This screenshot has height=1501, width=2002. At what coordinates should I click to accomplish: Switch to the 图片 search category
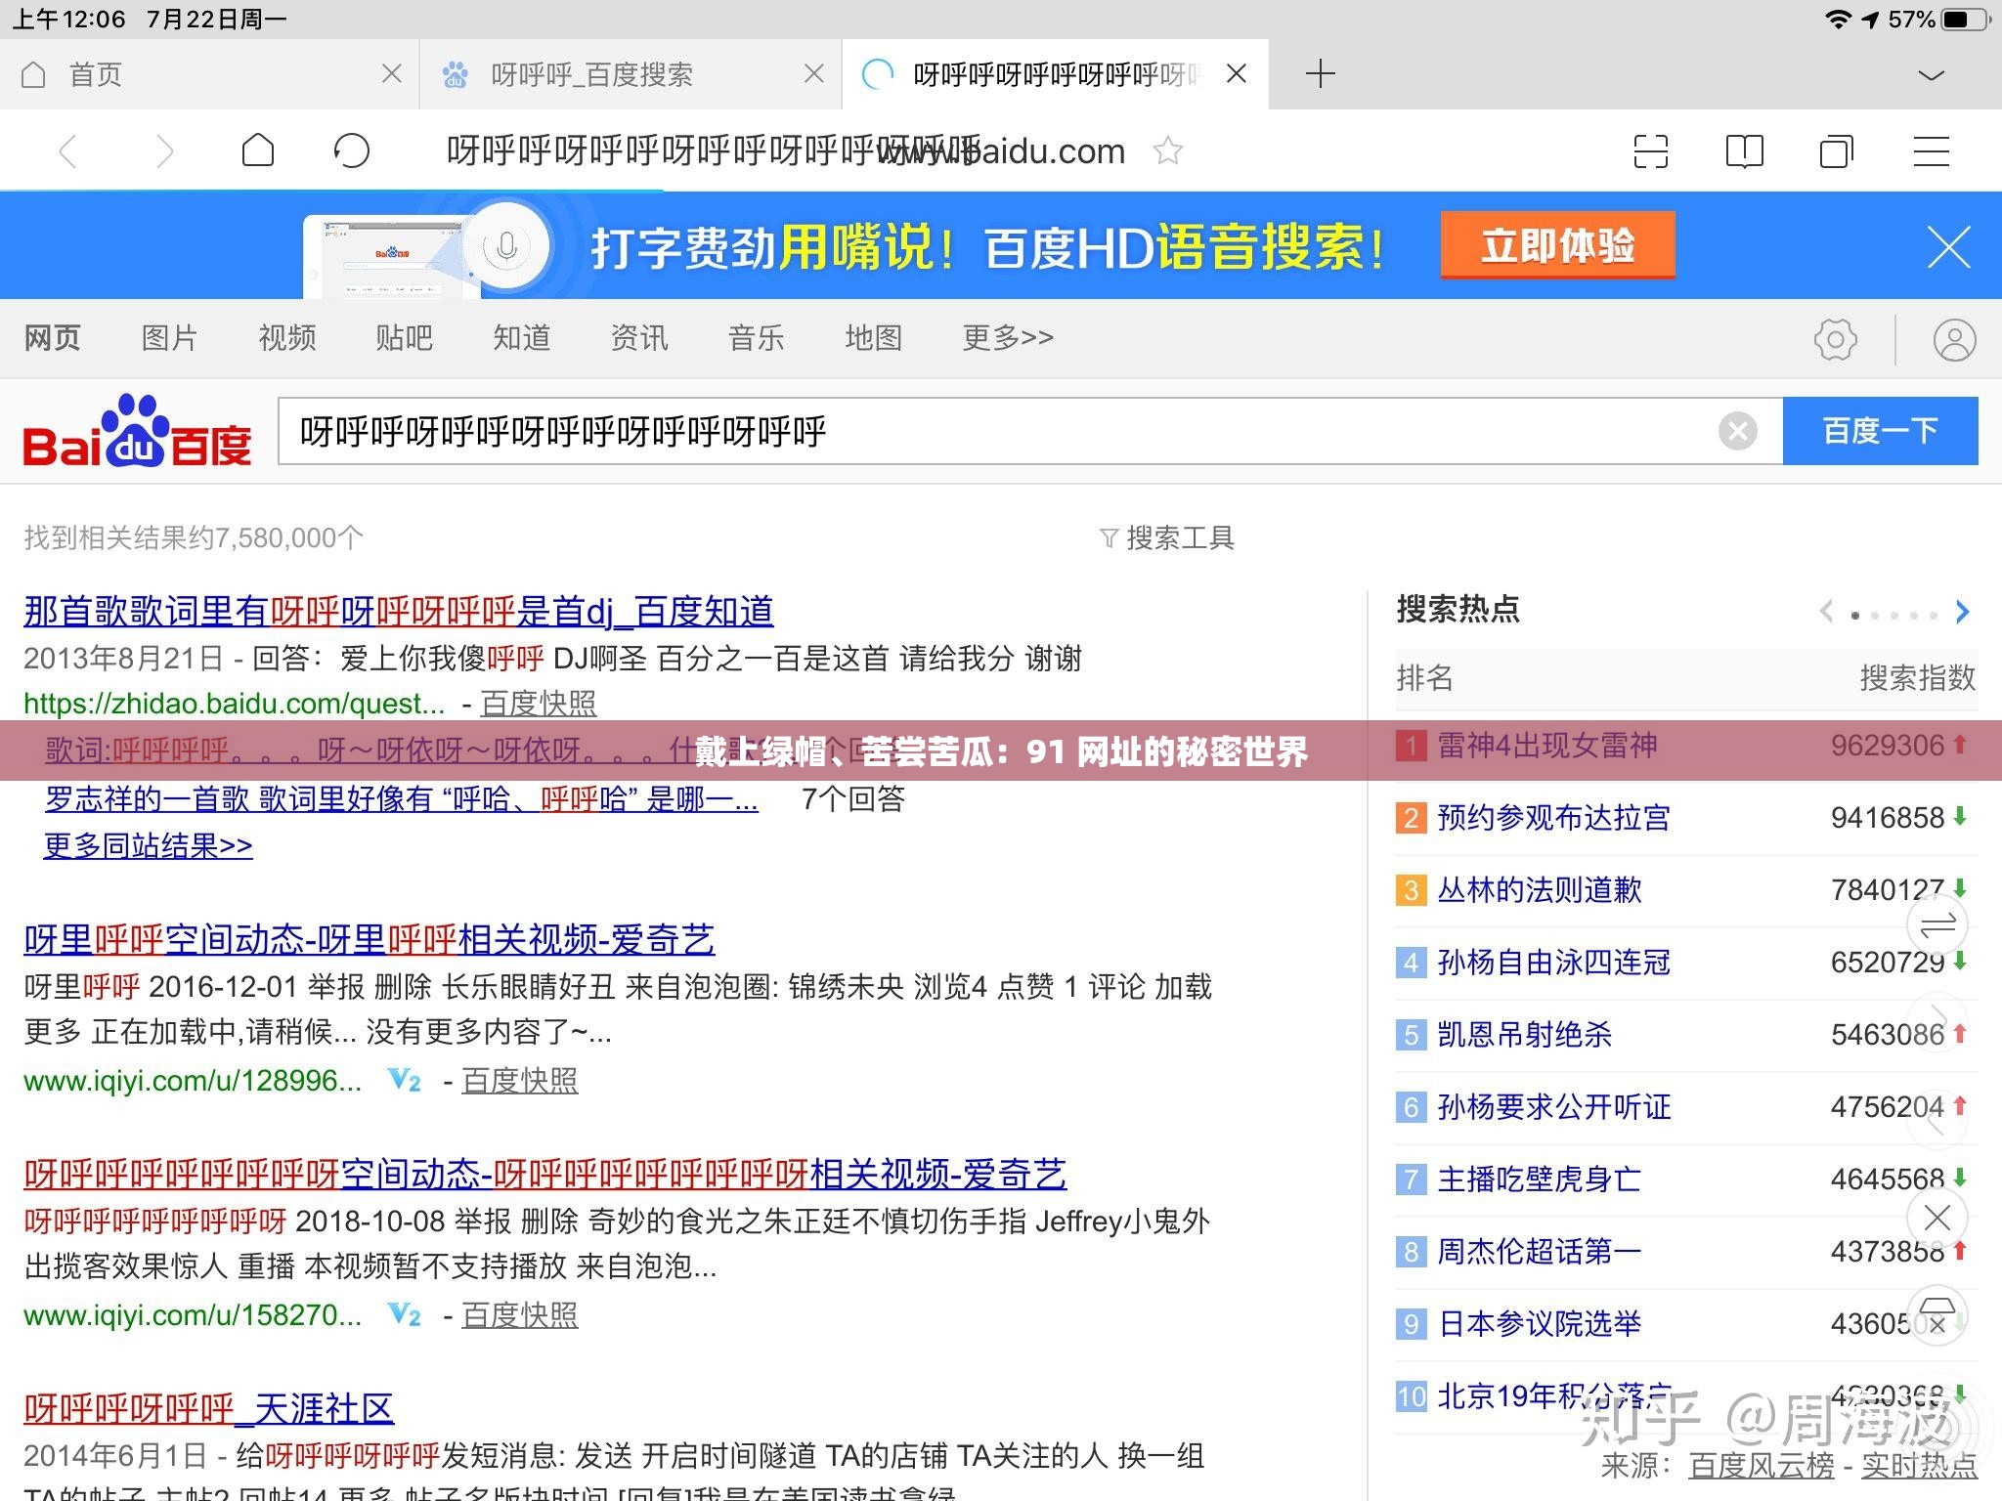168,338
